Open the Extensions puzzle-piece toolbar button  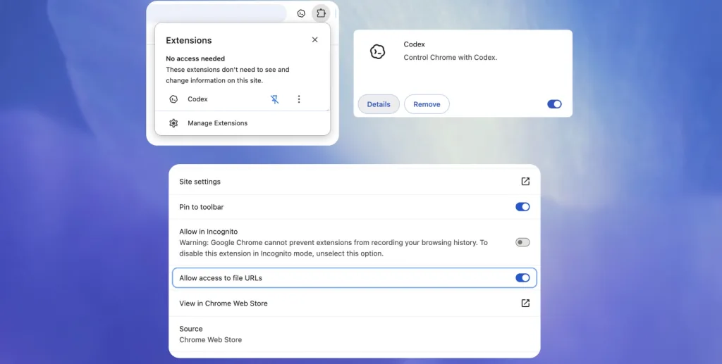(x=321, y=13)
